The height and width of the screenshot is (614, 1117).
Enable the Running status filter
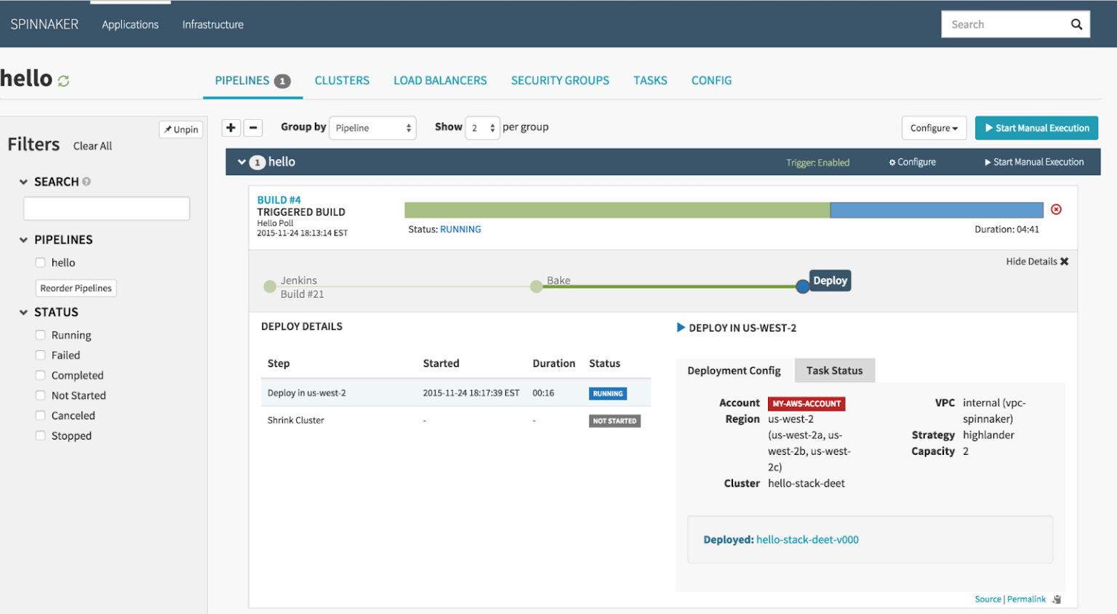[x=40, y=335]
